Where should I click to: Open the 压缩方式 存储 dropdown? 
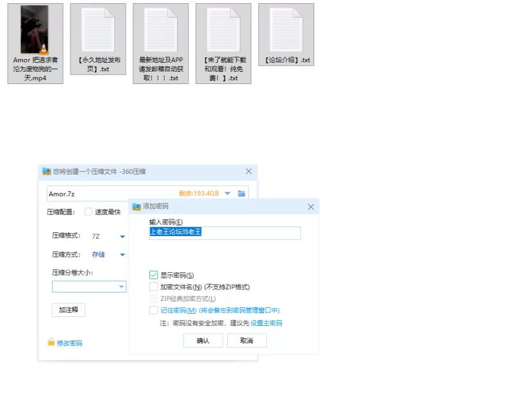122,255
